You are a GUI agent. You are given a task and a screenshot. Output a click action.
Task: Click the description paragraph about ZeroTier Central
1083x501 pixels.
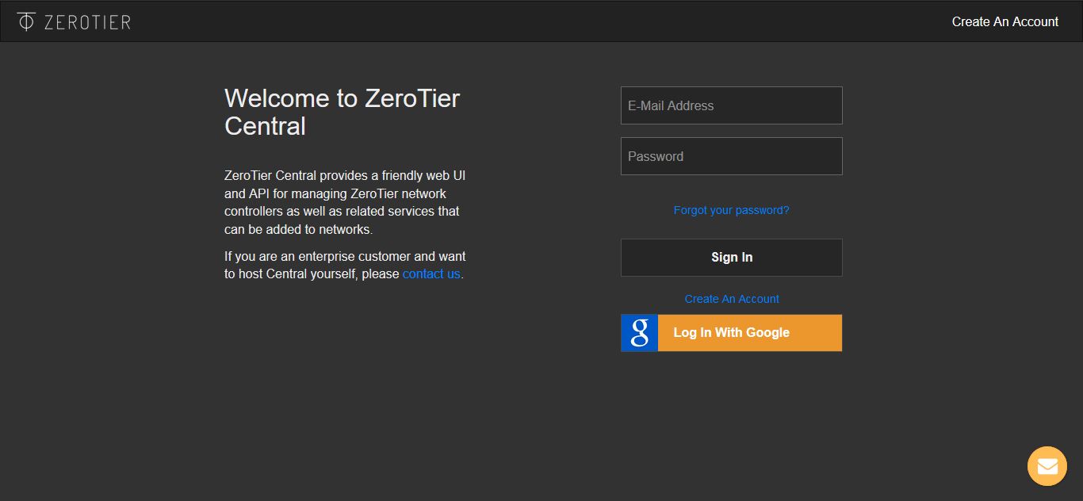tap(344, 202)
